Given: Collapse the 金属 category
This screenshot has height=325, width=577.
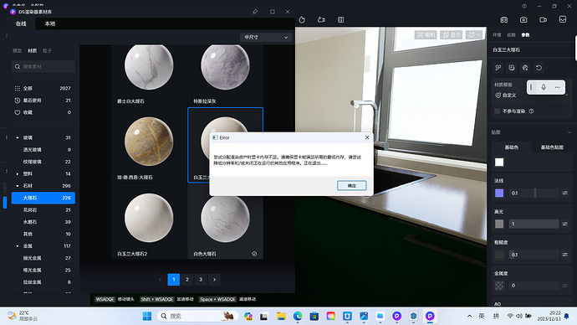Looking at the screenshot, I should [x=18, y=245].
